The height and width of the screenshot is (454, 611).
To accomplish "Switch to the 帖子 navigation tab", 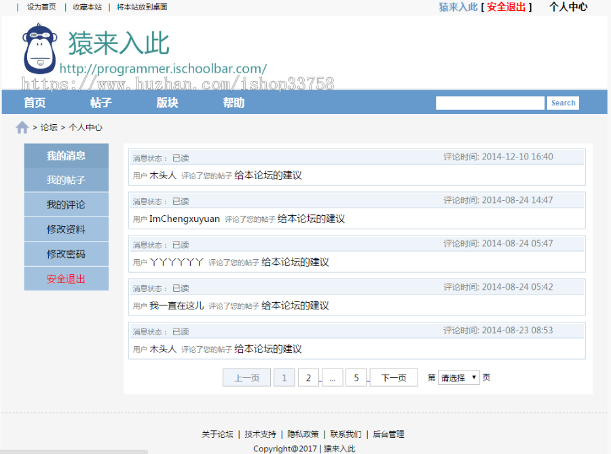I will [x=100, y=102].
